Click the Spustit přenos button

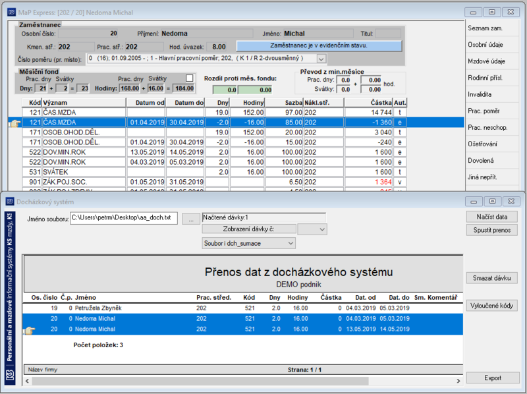491,231
